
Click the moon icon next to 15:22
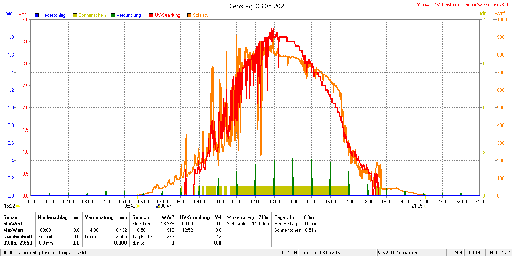(x=18, y=206)
